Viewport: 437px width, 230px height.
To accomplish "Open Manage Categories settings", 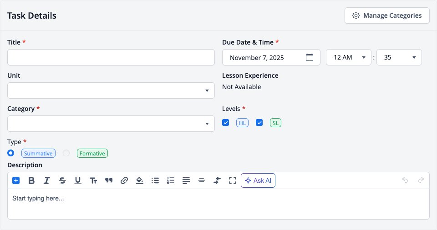I will pos(387,15).
